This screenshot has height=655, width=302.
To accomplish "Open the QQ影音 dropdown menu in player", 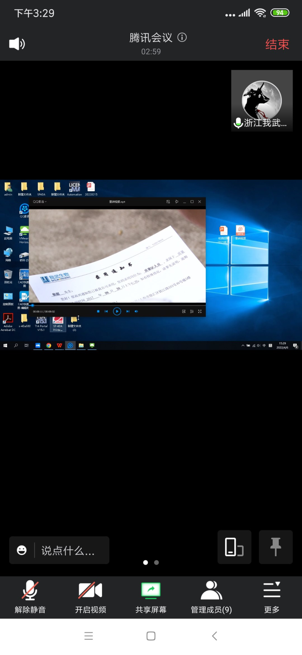I will coord(40,202).
